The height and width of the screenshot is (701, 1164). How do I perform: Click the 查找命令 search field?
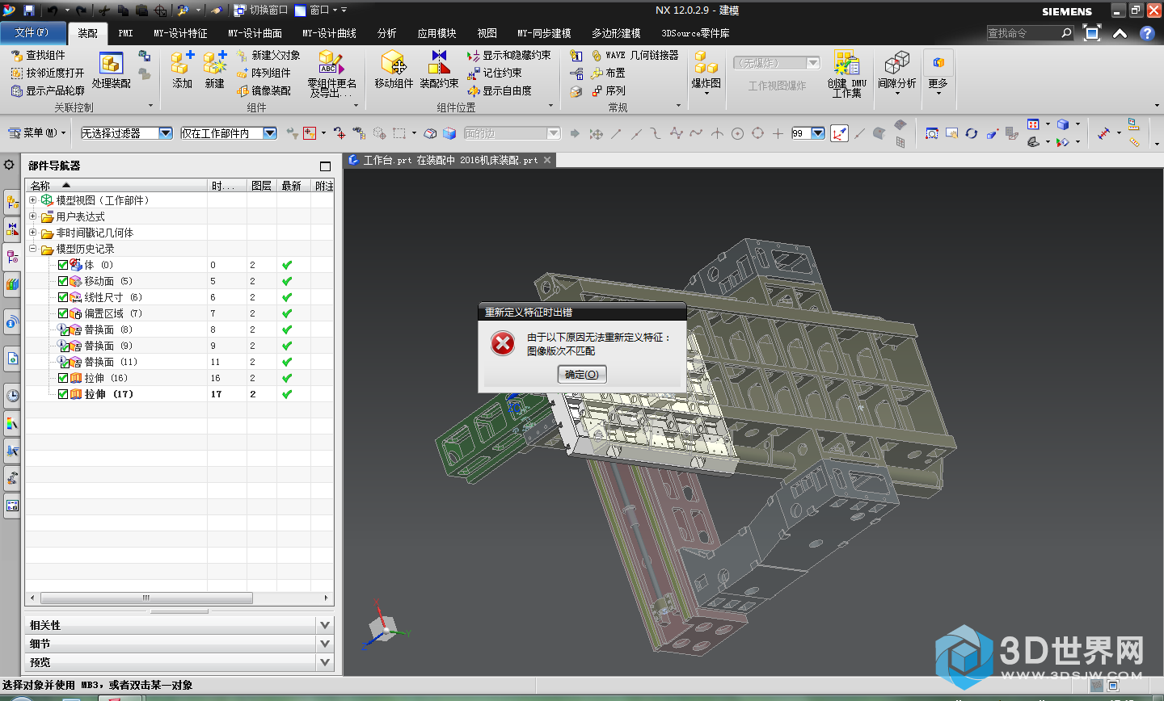point(1023,33)
